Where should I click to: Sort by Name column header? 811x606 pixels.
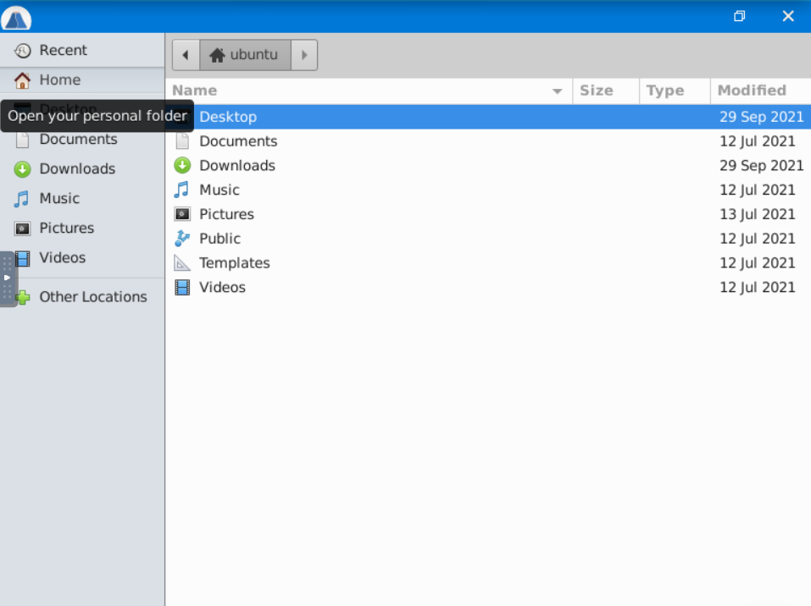[369, 91]
